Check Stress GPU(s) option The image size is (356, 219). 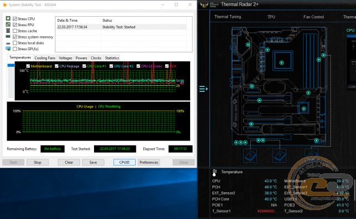coord(15,49)
